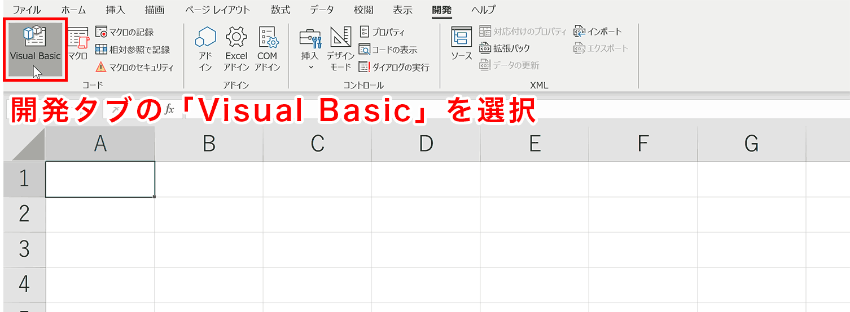Open the ファイル tab

(27, 10)
